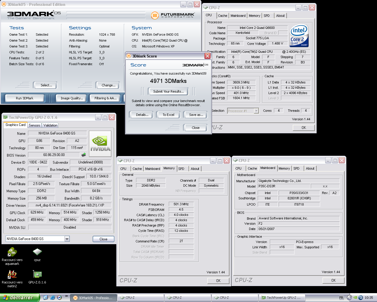Click the Futuremark Corporation logo
The width and height of the screenshot is (377, 302).
[x=173, y=15]
